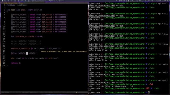Click the terminal cursor at the final prompt
The height and width of the screenshot is (95, 170).
tap(149, 93)
